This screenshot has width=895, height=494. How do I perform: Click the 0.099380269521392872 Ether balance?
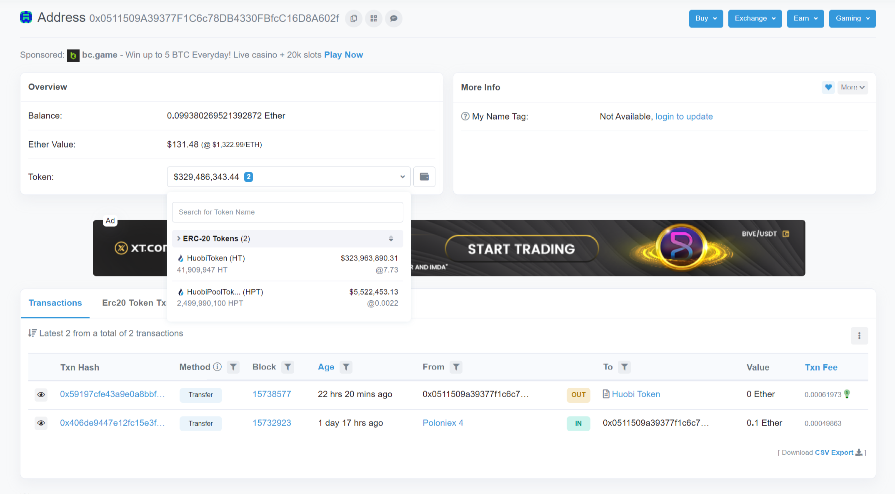(226, 116)
